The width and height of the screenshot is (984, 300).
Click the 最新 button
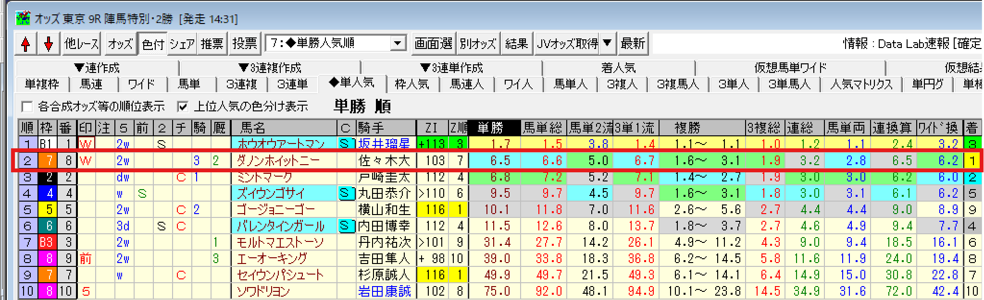tap(633, 44)
